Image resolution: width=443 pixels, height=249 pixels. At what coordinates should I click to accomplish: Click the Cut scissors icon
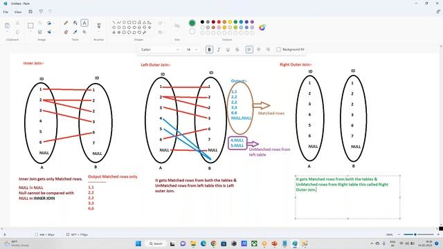[x=17, y=23]
